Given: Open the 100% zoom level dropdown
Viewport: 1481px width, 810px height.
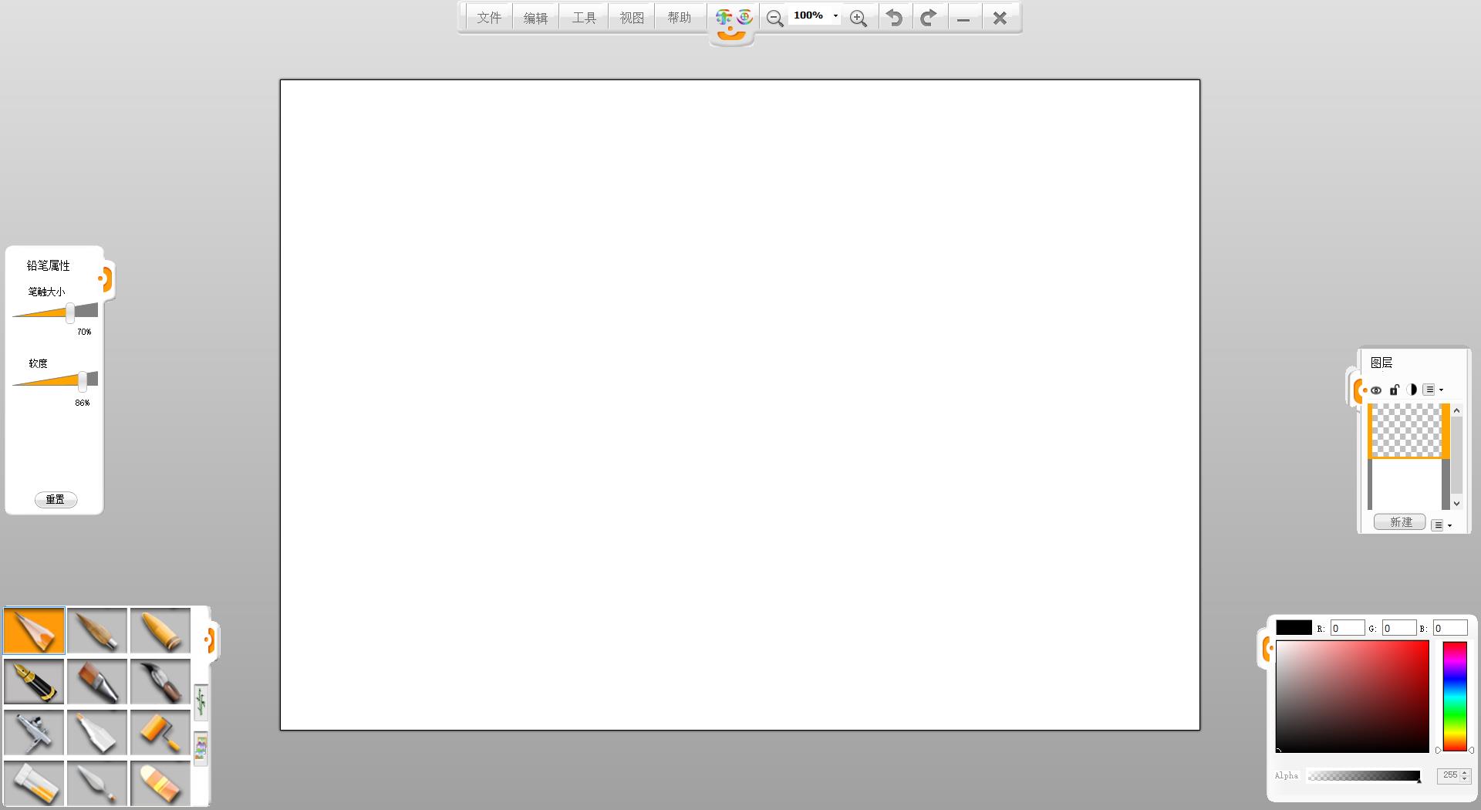Looking at the screenshot, I should (x=835, y=16).
